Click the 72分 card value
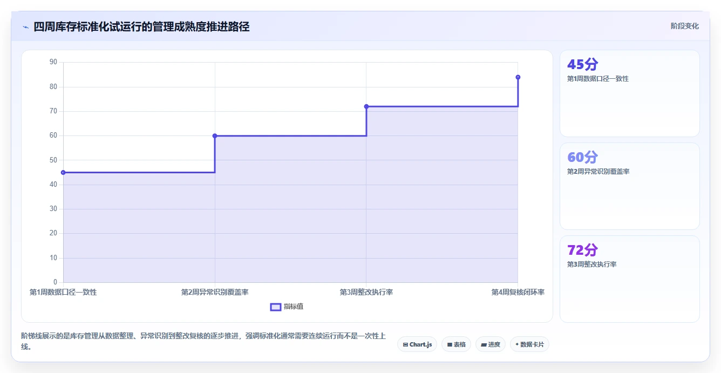This screenshot has width=721, height=373. [583, 250]
